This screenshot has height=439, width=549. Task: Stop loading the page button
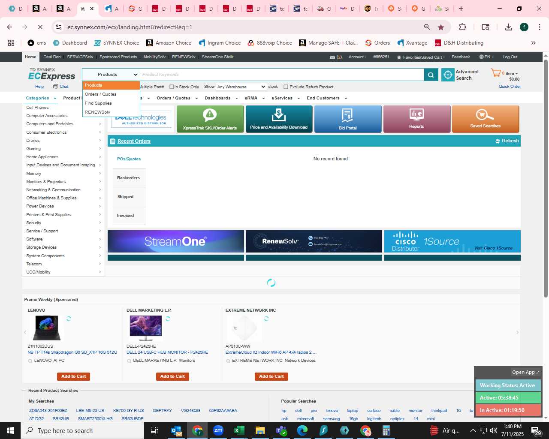pos(40,27)
